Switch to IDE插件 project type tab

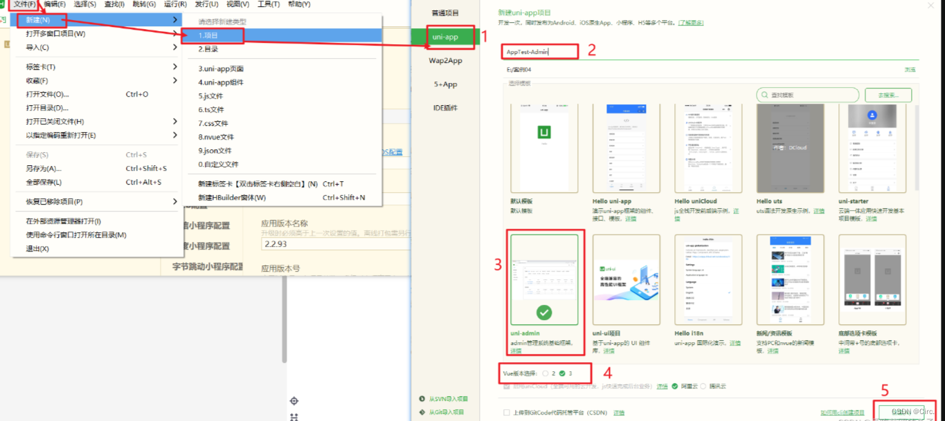click(446, 108)
